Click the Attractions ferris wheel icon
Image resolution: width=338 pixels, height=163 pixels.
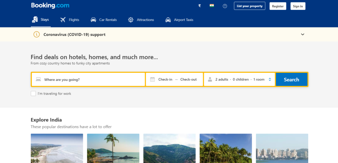click(130, 20)
